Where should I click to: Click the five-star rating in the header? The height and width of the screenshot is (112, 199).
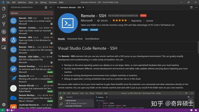click(x=120, y=20)
